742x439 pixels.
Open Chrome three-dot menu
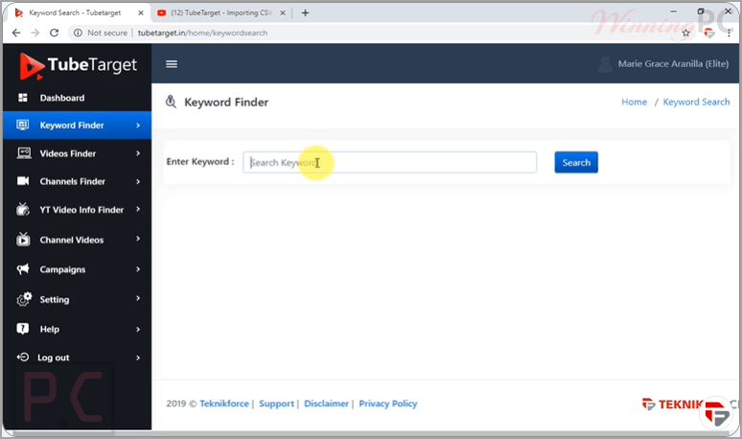(729, 33)
